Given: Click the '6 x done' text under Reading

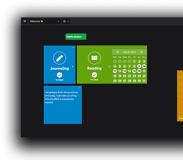Looking at the screenshot, I should tap(94, 80).
